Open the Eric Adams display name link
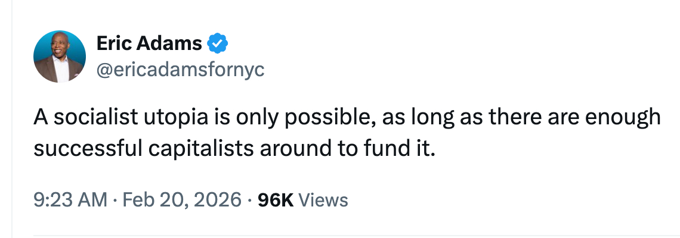Screen dimensions: 680x238 point(149,44)
